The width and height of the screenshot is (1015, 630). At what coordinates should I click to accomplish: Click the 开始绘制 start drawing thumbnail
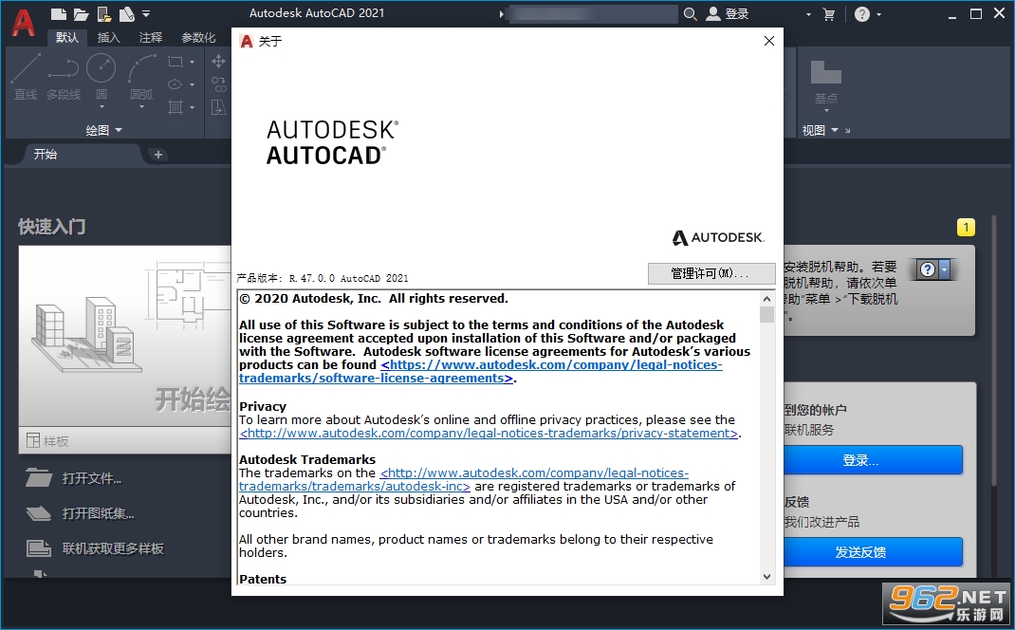[x=125, y=335]
